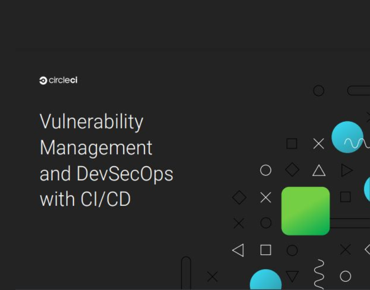Select the blue circle with wavy line

347,137
